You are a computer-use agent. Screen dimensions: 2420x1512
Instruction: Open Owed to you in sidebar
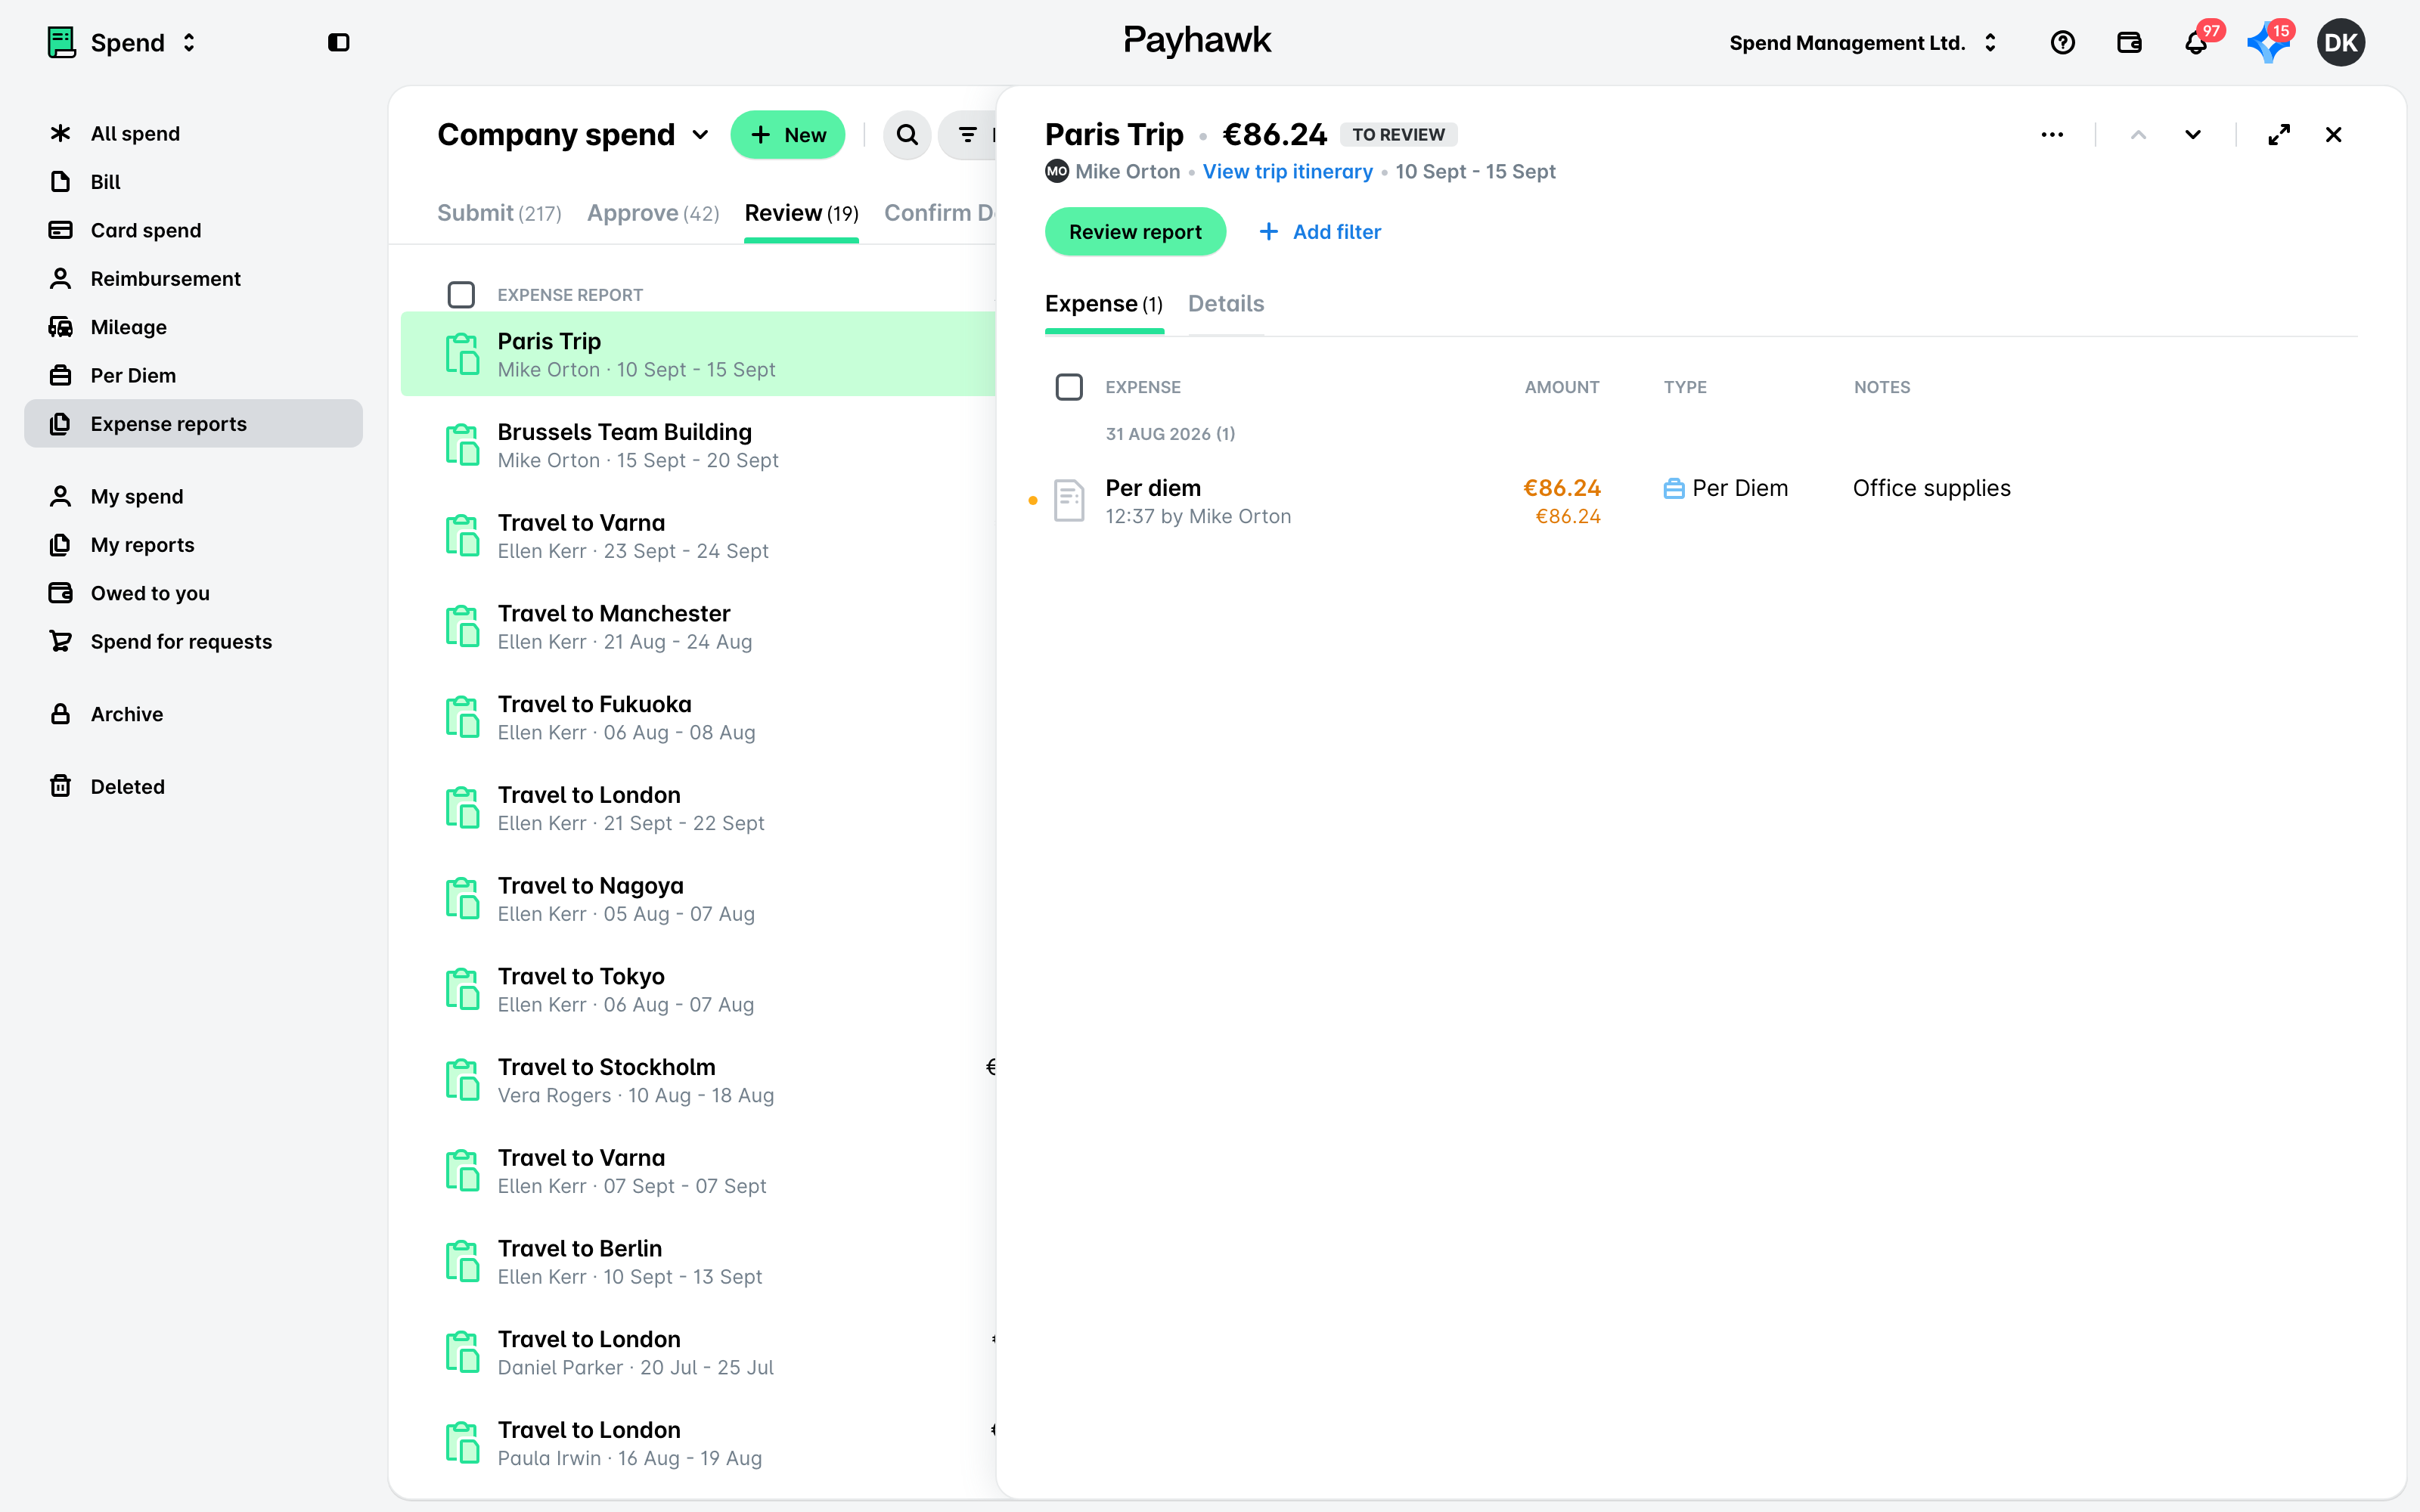pos(193,593)
